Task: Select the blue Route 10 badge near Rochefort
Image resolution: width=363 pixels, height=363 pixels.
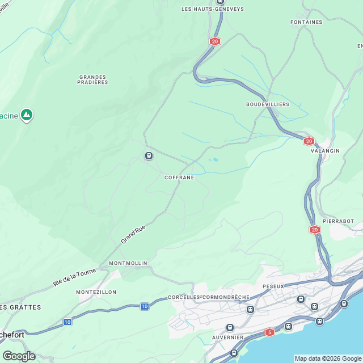Action: pyautogui.click(x=67, y=322)
